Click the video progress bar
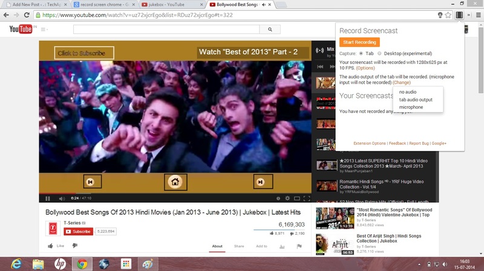The image size is (484, 271). click(x=175, y=193)
